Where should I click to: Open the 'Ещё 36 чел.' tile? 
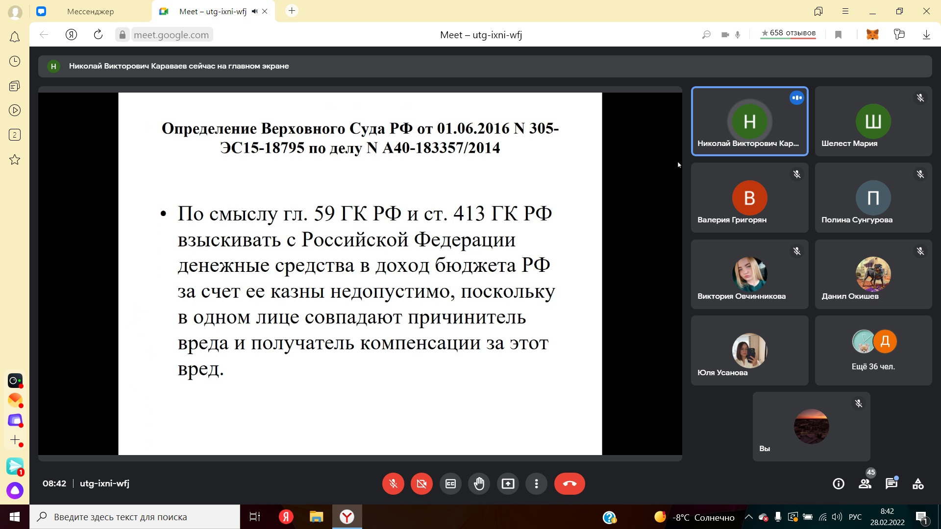873,351
